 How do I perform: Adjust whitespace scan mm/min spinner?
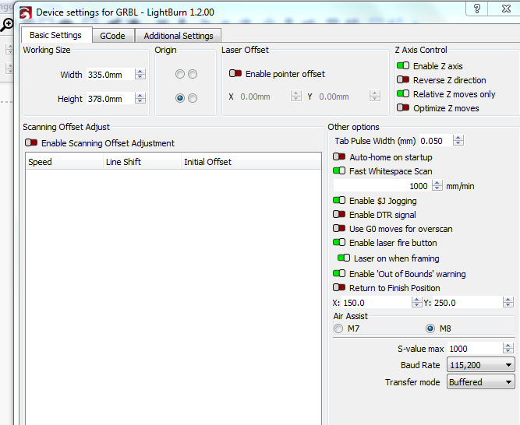(x=437, y=185)
